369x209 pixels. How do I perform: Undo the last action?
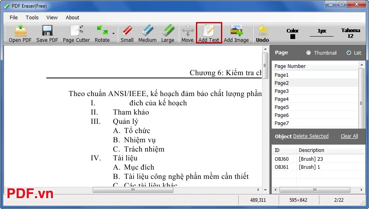point(263,33)
